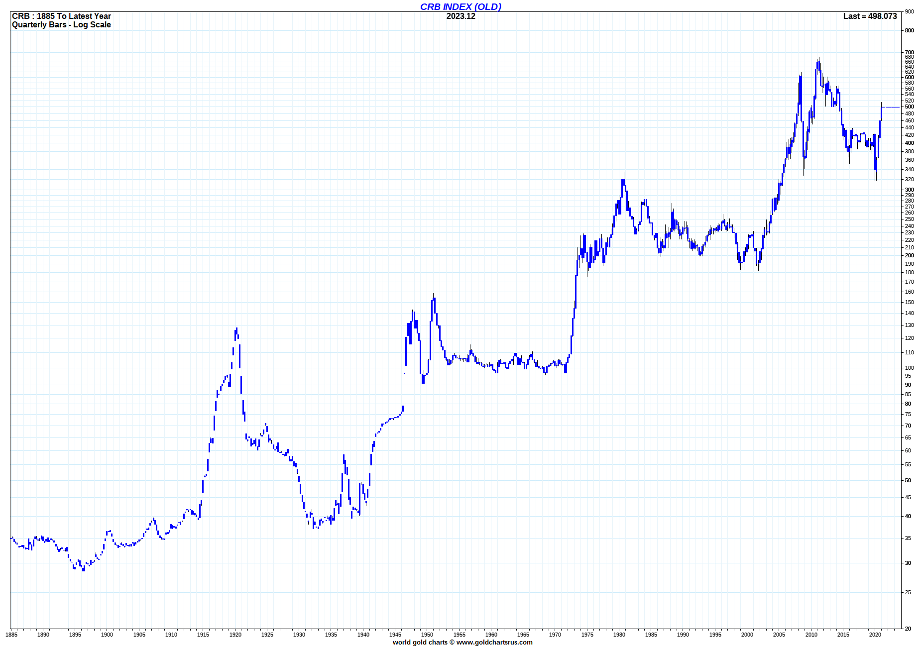Click the 2015 x-axis year label

(843, 635)
